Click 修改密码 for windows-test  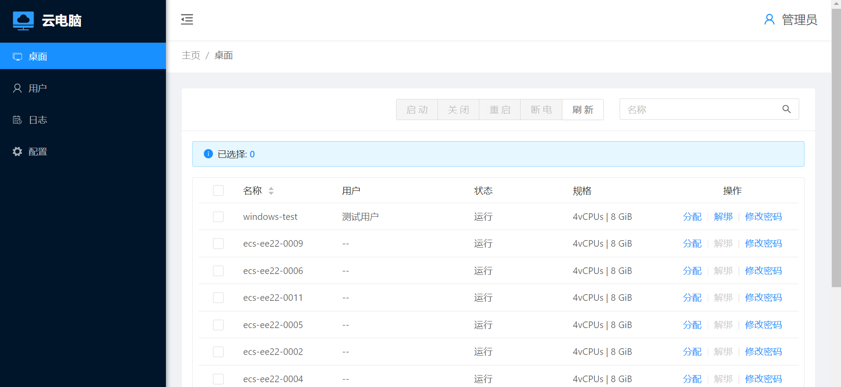[764, 217]
